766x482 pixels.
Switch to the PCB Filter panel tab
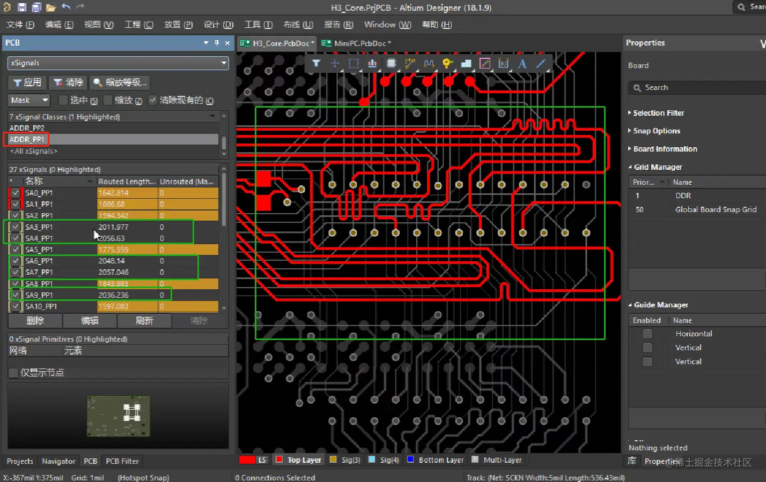click(122, 461)
